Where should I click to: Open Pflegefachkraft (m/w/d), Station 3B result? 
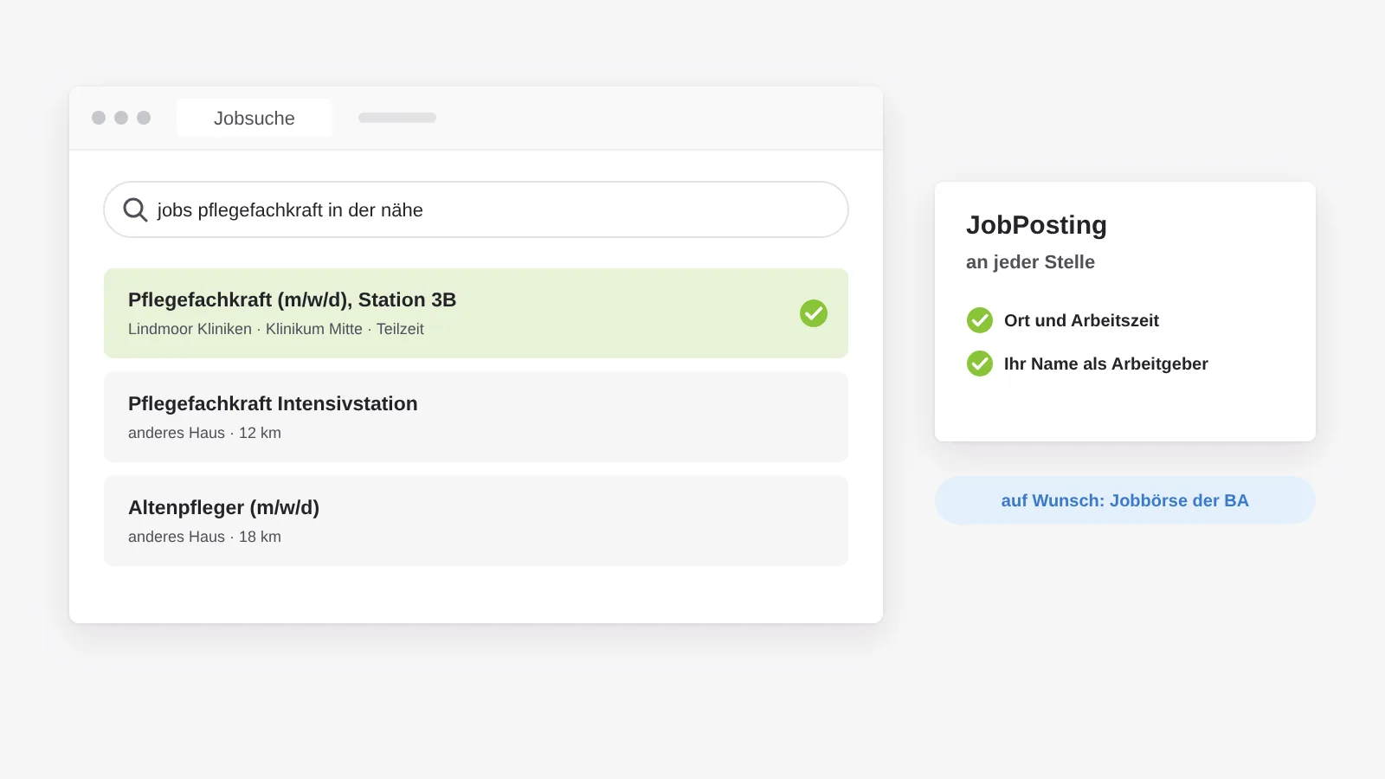[x=476, y=313]
